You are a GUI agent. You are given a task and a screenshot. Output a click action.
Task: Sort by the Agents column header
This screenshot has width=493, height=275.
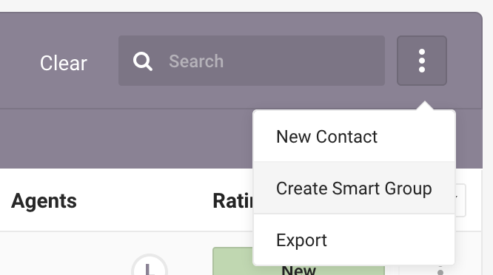point(44,201)
